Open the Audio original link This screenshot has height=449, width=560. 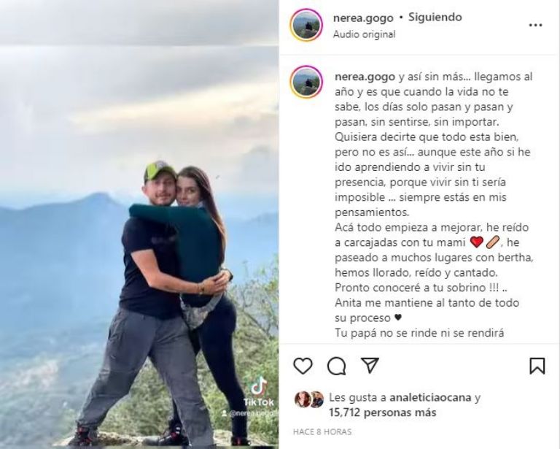pyautogui.click(x=365, y=34)
